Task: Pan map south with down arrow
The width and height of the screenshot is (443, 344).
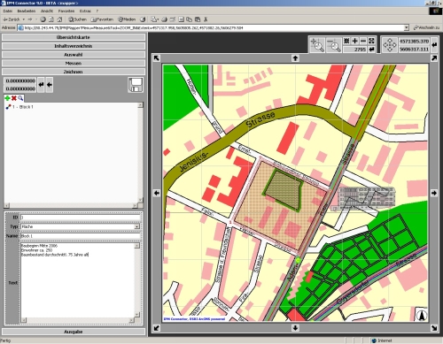Action: [295, 328]
